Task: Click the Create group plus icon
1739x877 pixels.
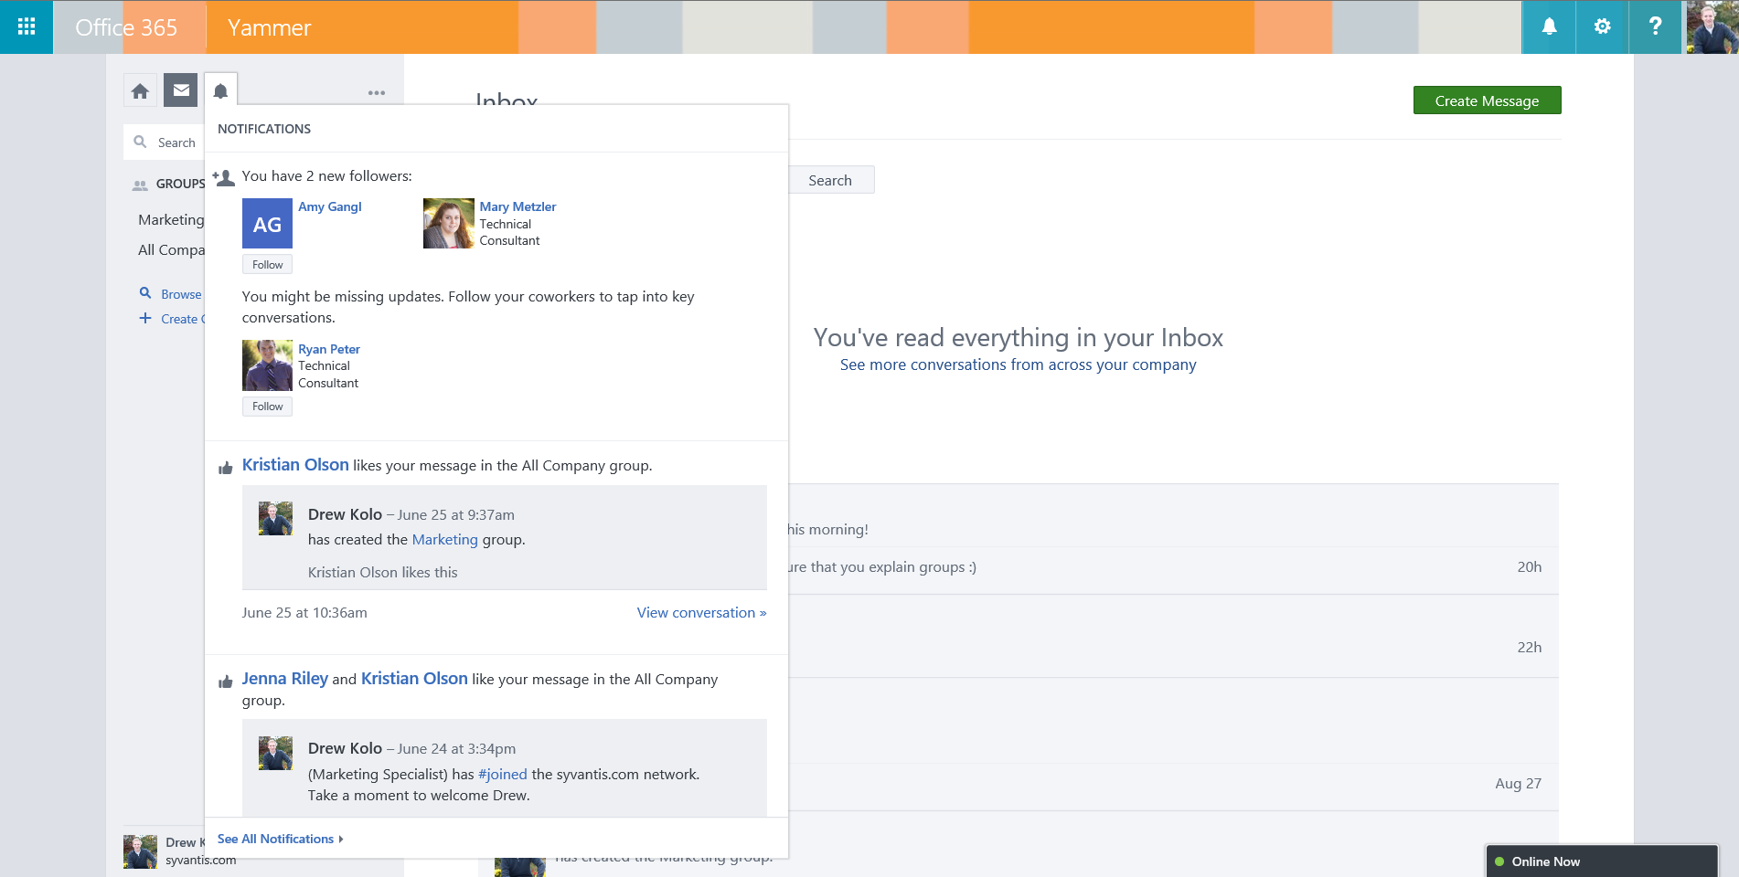Action: [145, 318]
